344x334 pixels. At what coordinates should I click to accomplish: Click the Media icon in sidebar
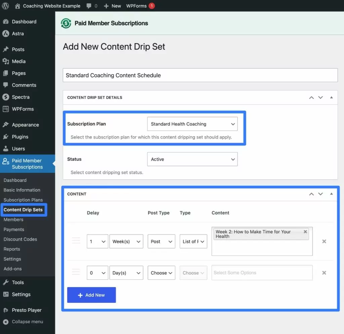6,61
